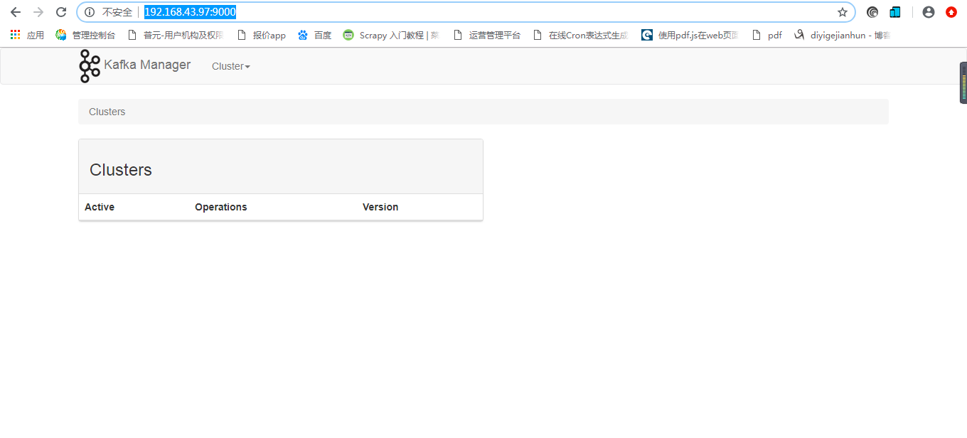Open the 运营管理平台 bookmark
Screen dimensions: 967x438
click(487, 35)
